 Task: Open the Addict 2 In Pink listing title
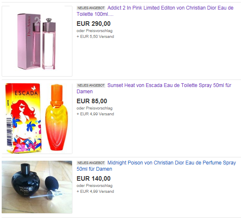(x=155, y=11)
